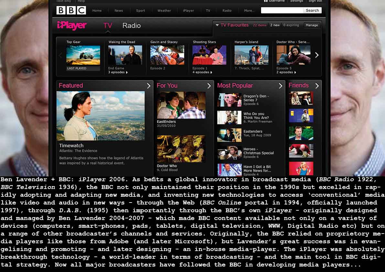The image size is (385, 272).
Task: Click the iPlayer logo
Action: [71, 26]
